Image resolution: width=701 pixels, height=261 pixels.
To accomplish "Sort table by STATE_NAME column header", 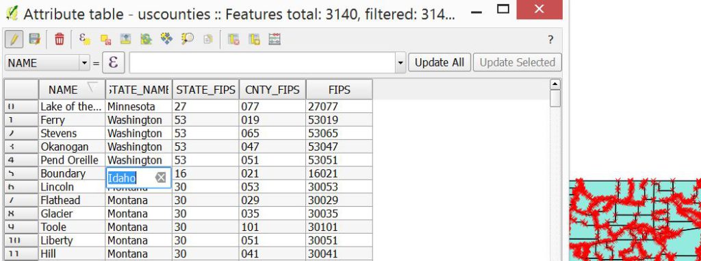I will 139,90.
